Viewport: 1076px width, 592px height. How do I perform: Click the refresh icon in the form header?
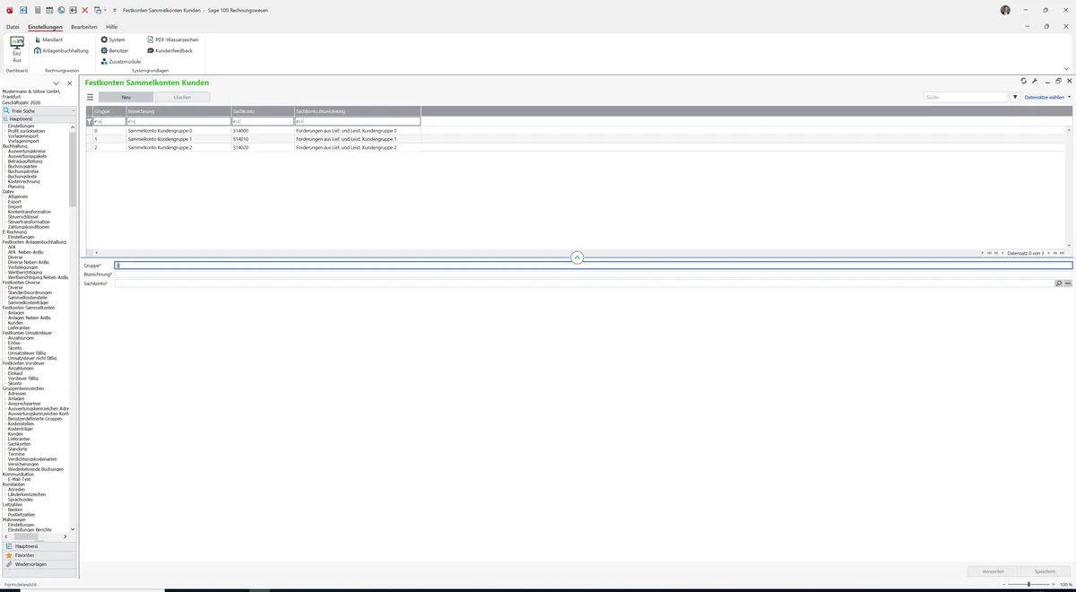[x=1023, y=81]
